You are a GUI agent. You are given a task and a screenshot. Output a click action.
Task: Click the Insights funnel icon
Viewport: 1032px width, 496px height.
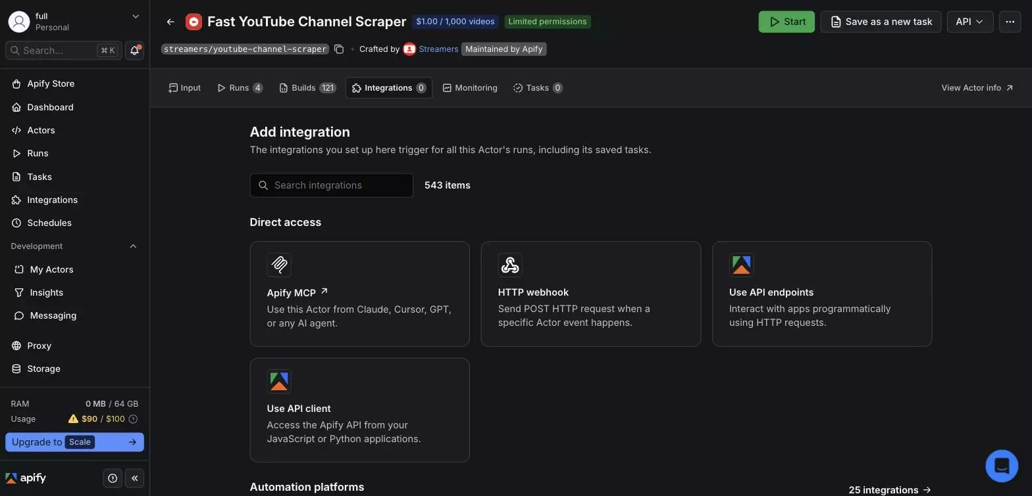(19, 292)
